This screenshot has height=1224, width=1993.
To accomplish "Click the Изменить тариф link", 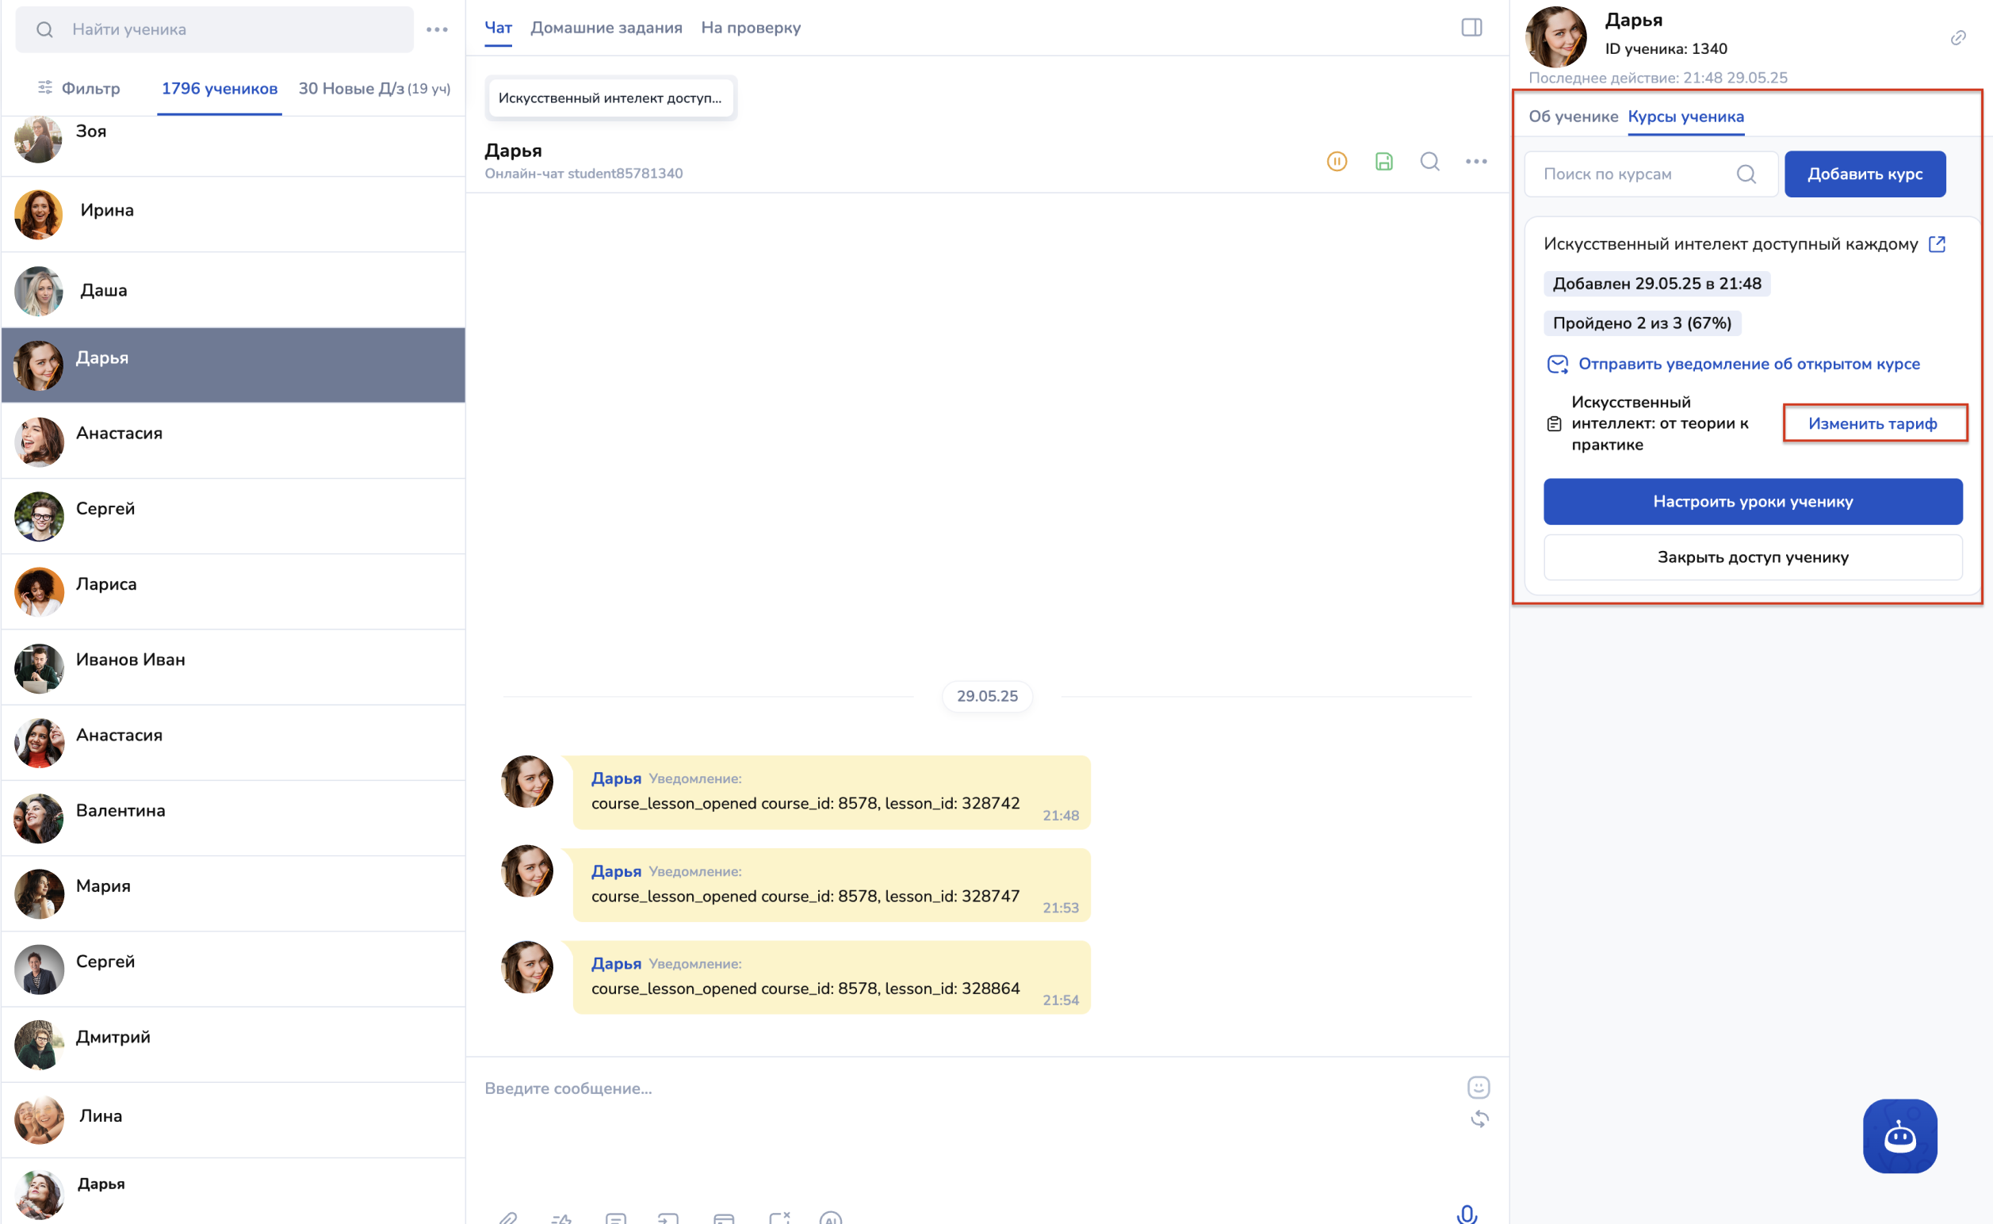I will [1872, 423].
